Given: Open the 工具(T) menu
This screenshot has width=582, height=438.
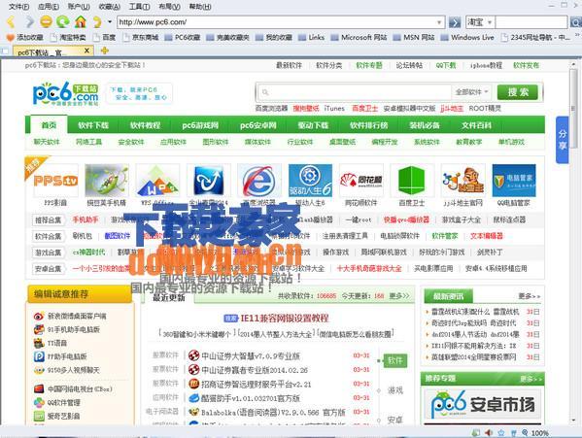Looking at the screenshot, I should click(x=139, y=6).
